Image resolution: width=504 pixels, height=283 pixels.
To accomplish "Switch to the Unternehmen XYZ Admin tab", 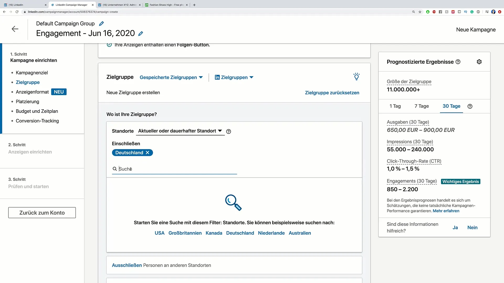I will coord(119,5).
